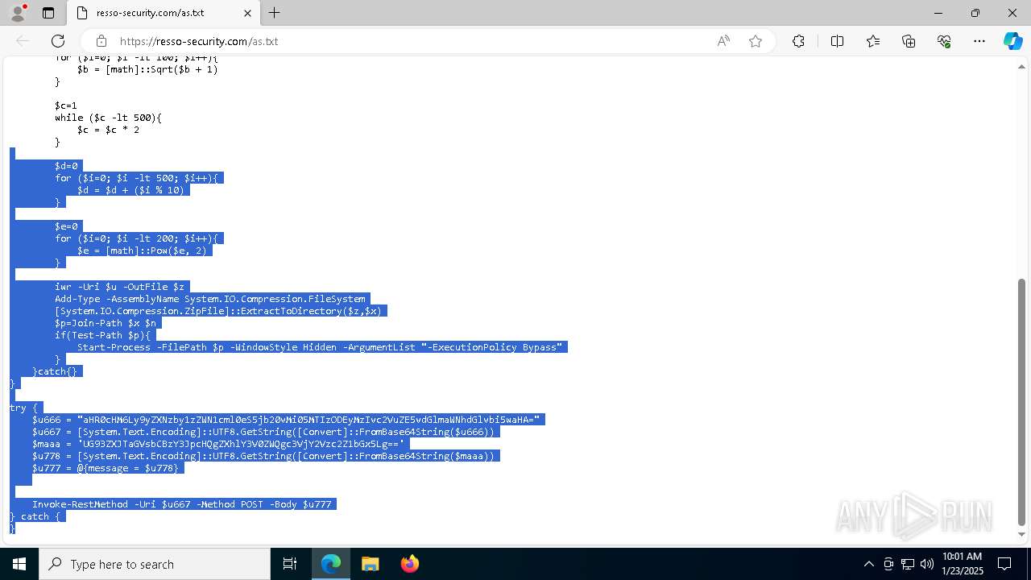1031x580 pixels.
Task: Open the notification center icon
Action: click(1004, 564)
